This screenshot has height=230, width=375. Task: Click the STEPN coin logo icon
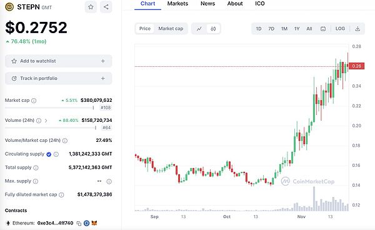coord(9,7)
